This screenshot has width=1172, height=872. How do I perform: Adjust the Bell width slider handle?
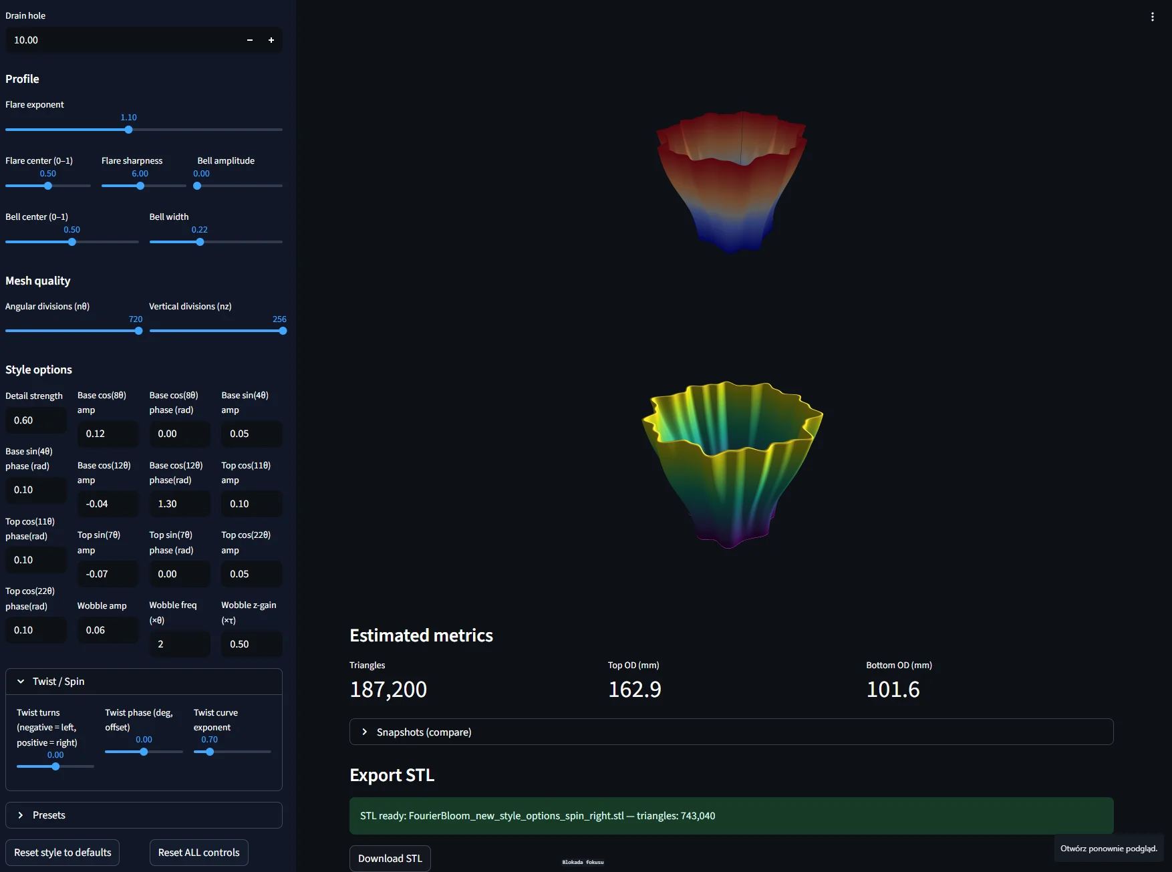pos(200,242)
